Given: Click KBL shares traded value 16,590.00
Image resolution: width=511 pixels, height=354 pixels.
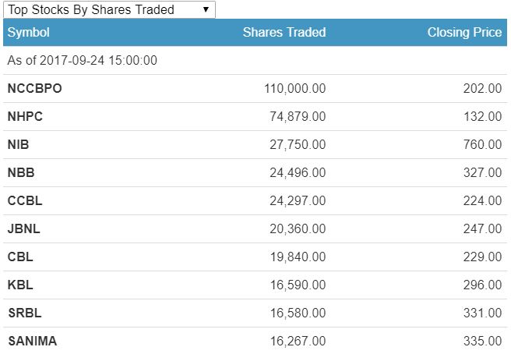Looking at the screenshot, I should 298,285.
